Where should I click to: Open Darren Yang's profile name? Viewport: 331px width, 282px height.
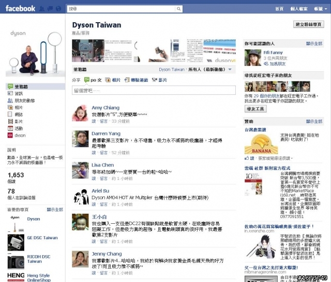106,134
